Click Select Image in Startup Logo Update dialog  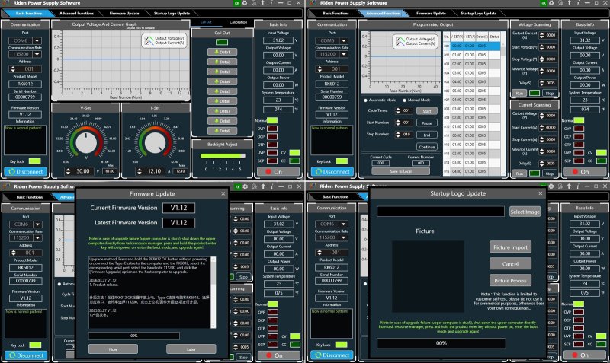tap(525, 212)
